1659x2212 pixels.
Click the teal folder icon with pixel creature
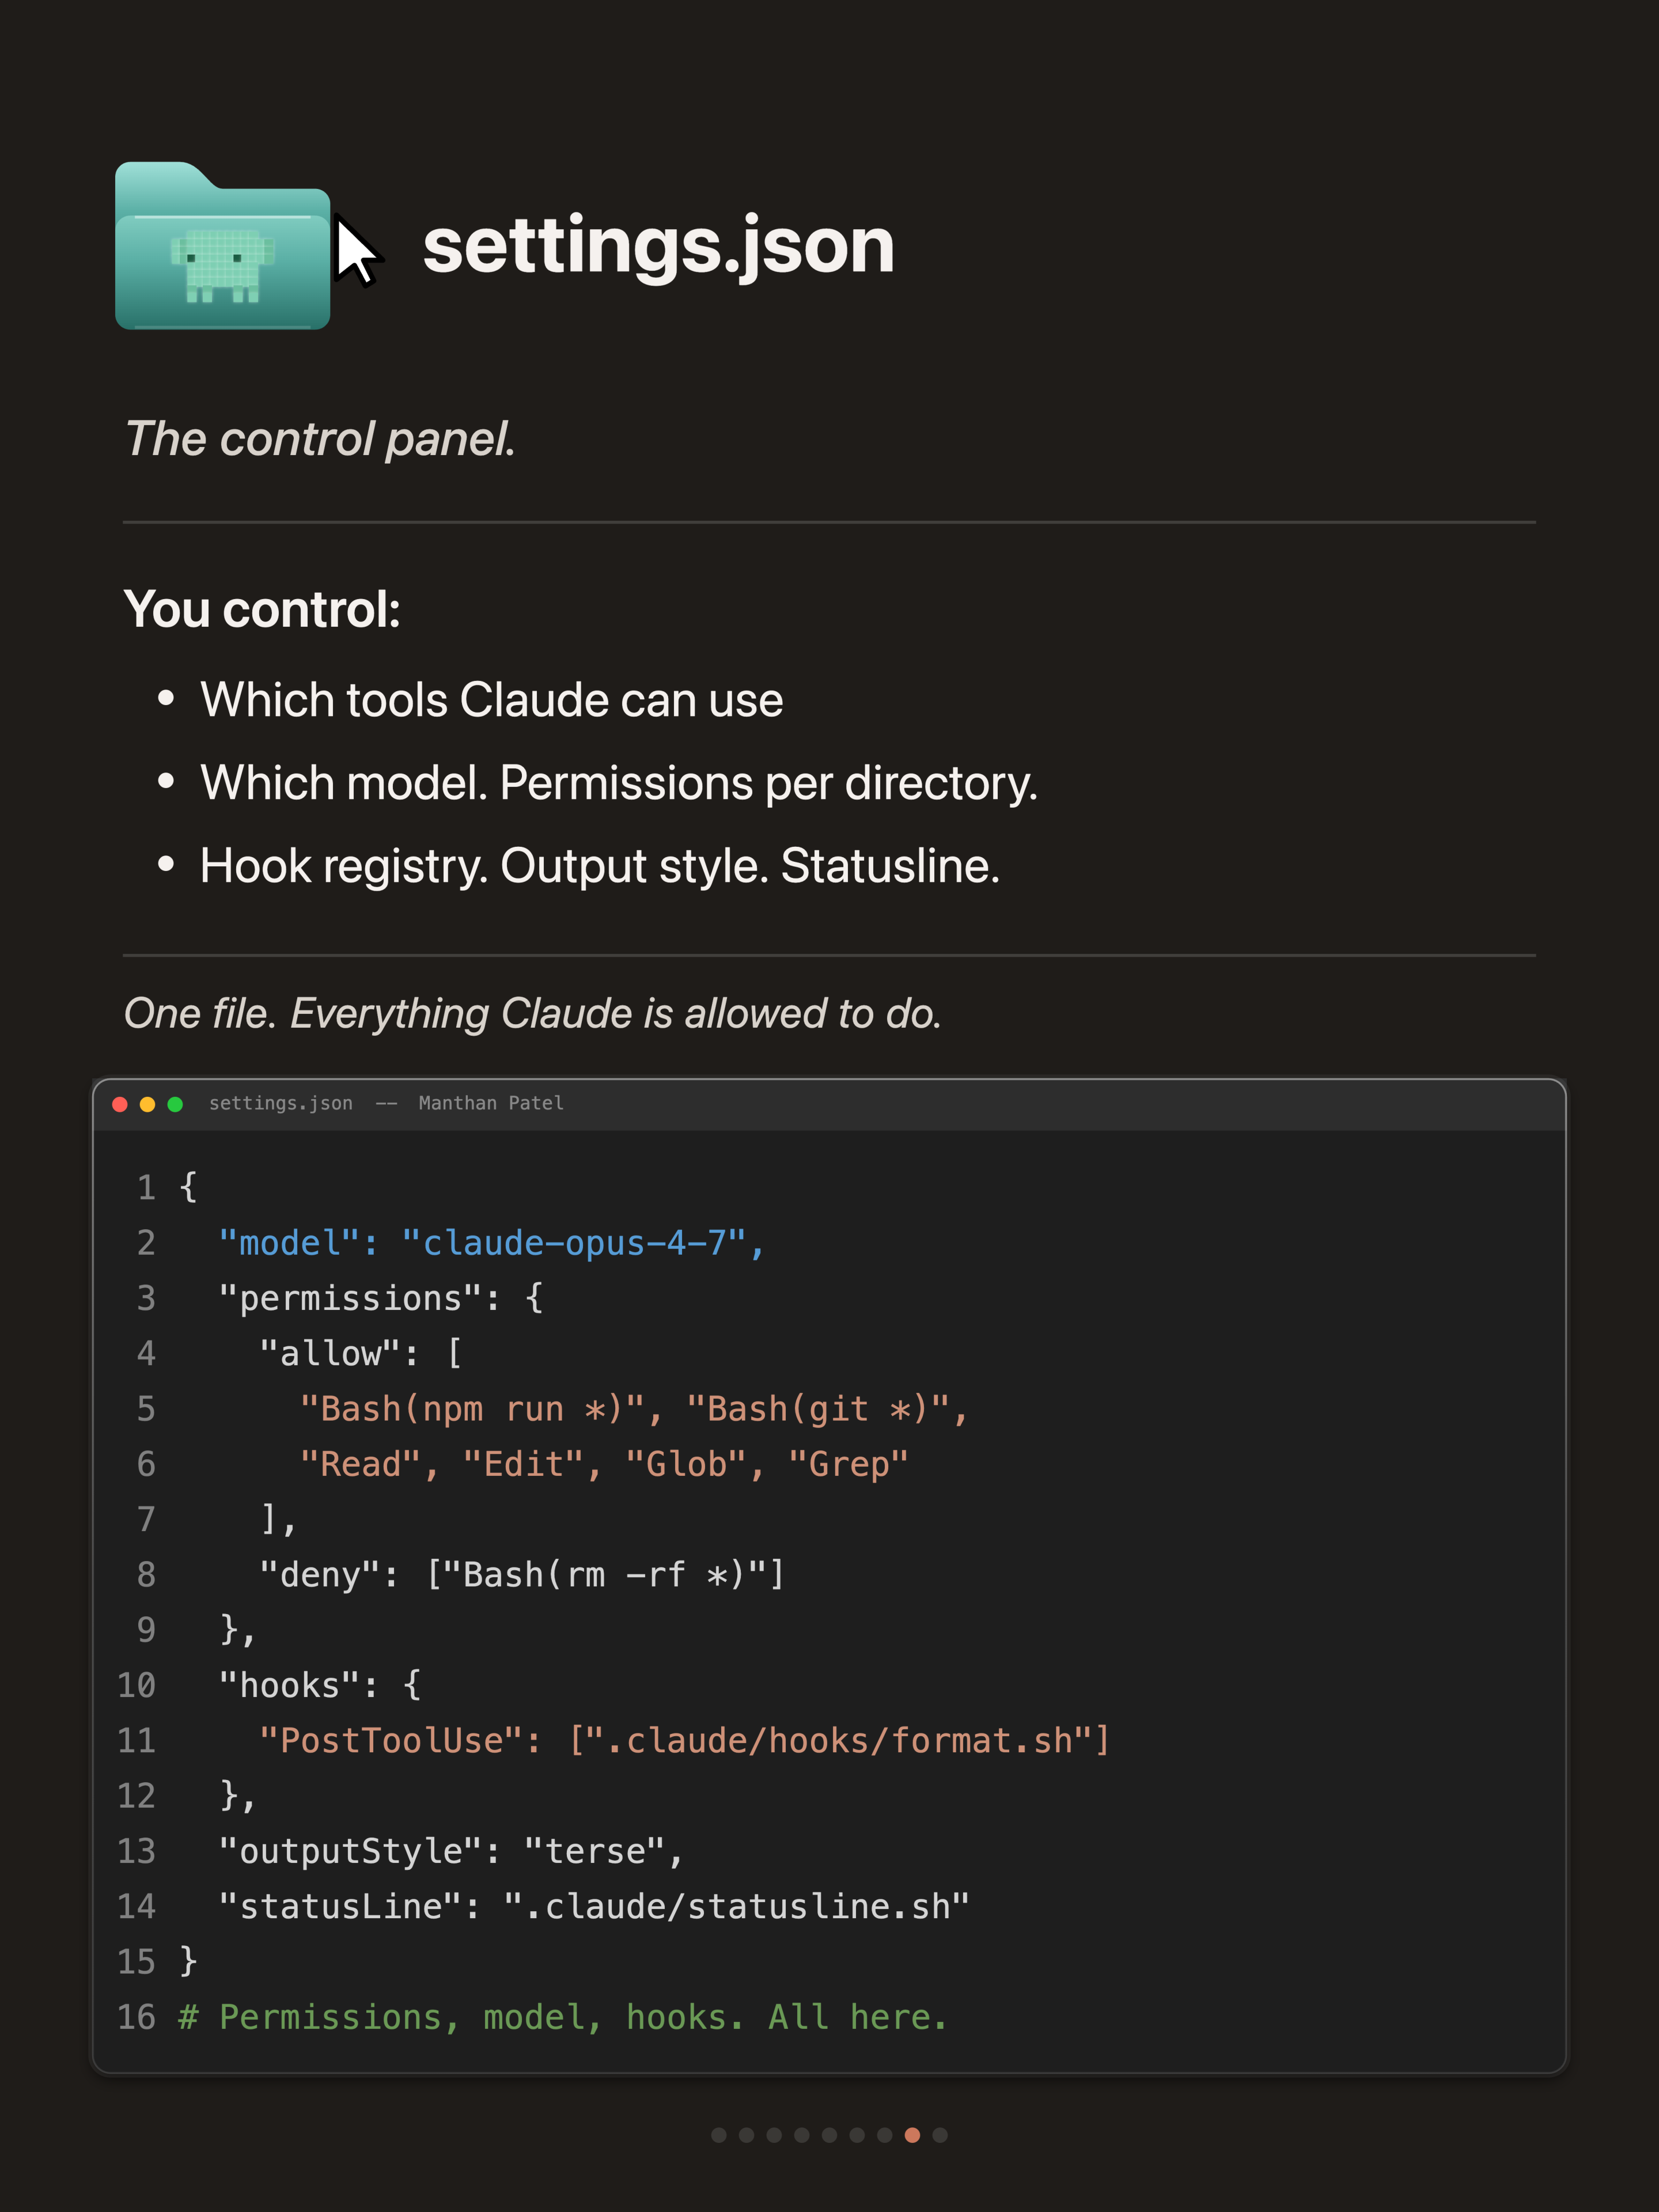222,245
